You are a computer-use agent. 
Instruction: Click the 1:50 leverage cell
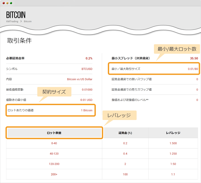pyautogui.click(x=173, y=164)
